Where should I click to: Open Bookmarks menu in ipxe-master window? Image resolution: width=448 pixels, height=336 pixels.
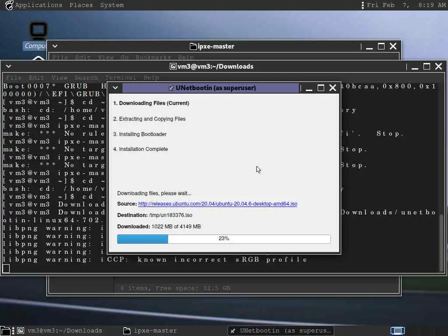point(153,57)
